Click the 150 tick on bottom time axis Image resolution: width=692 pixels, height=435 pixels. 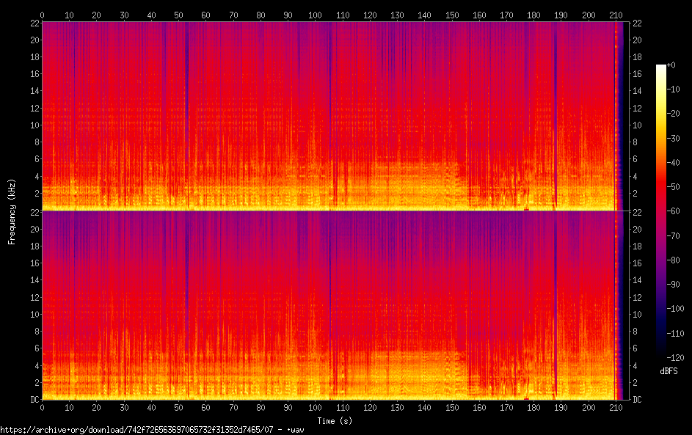452,407
